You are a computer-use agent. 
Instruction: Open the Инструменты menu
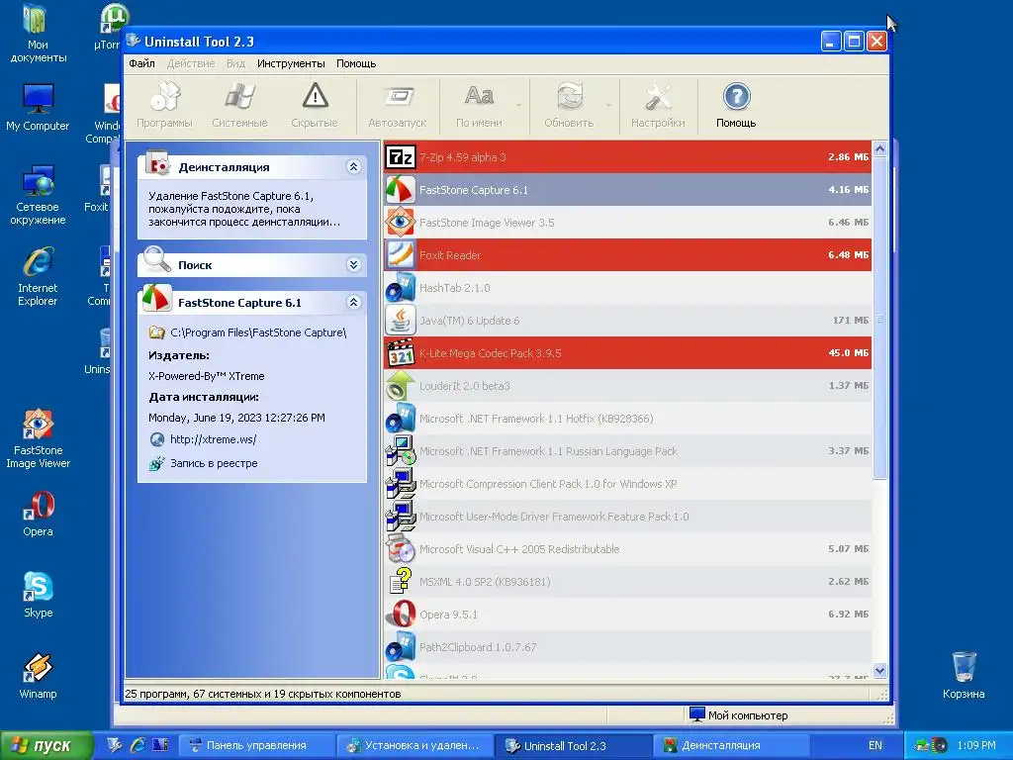[x=291, y=63]
